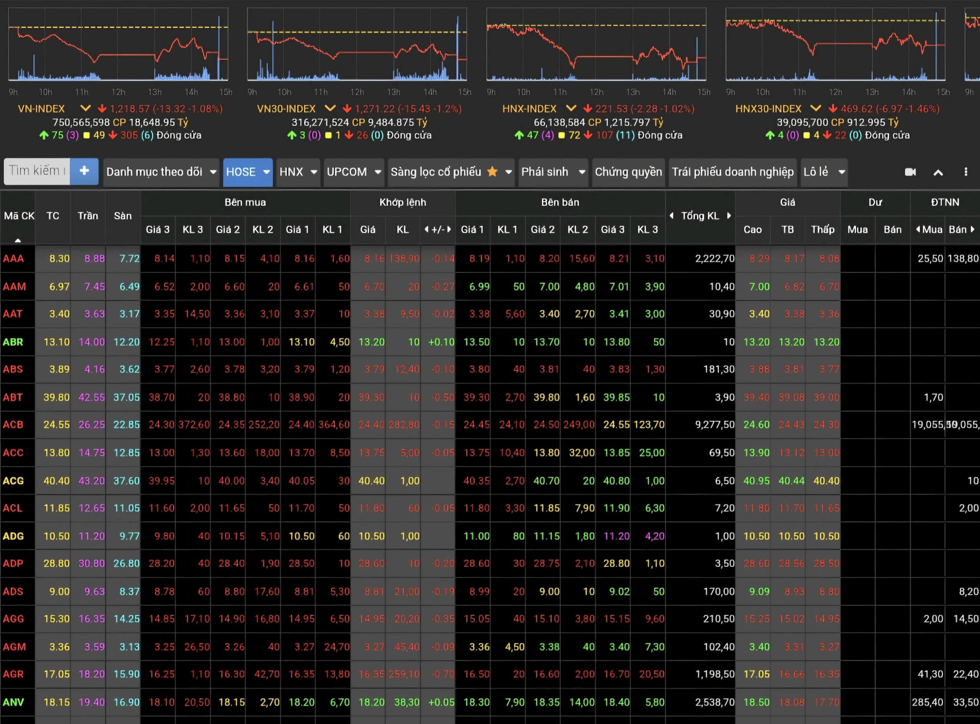Click ACB total volume 9,277,50

pos(715,425)
